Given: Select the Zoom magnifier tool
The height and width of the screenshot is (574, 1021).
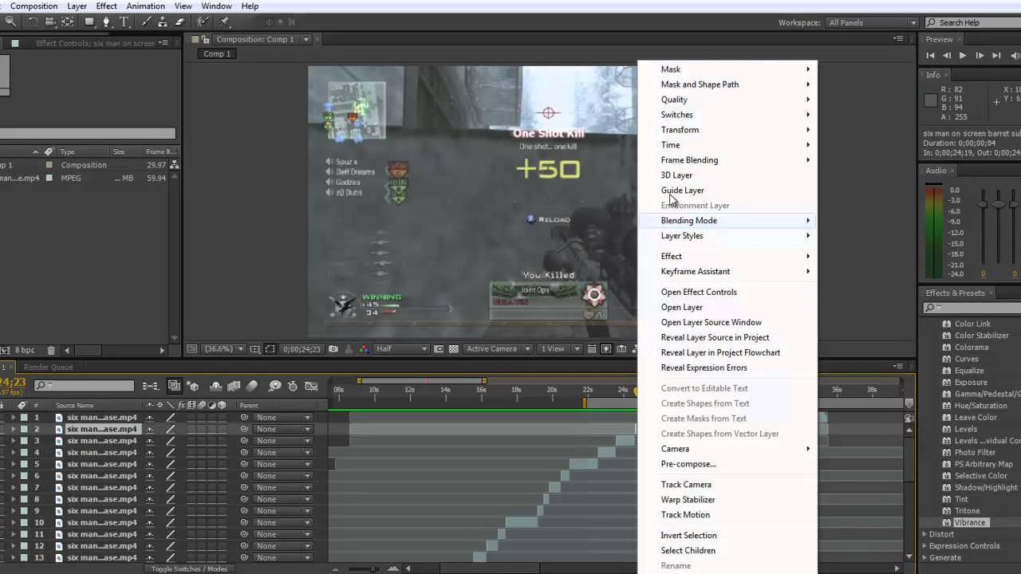Looking at the screenshot, I should pyautogui.click(x=10, y=22).
